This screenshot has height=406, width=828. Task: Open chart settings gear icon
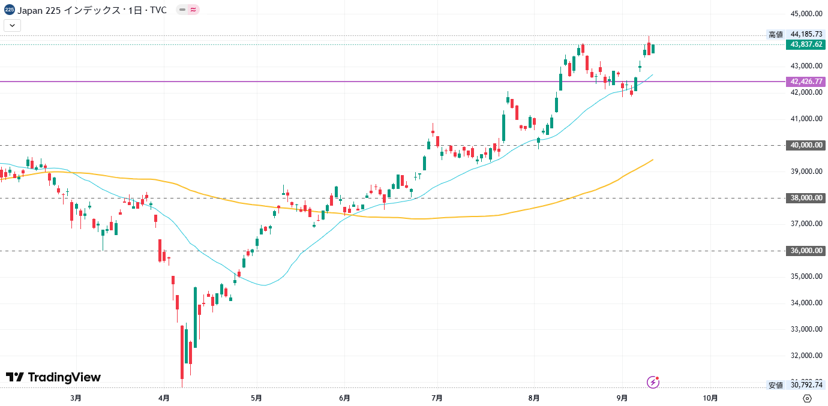pos(807,398)
